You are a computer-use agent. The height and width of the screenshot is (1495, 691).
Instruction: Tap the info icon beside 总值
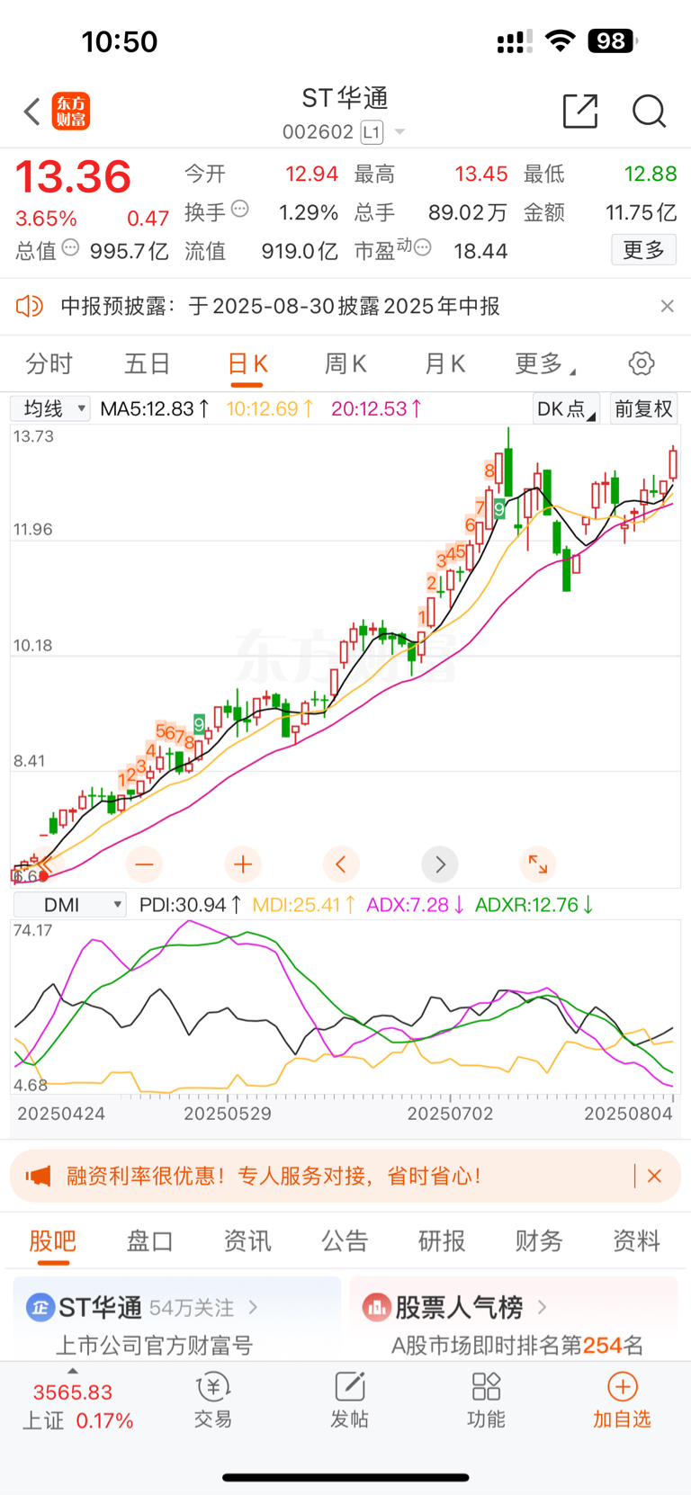[x=70, y=247]
